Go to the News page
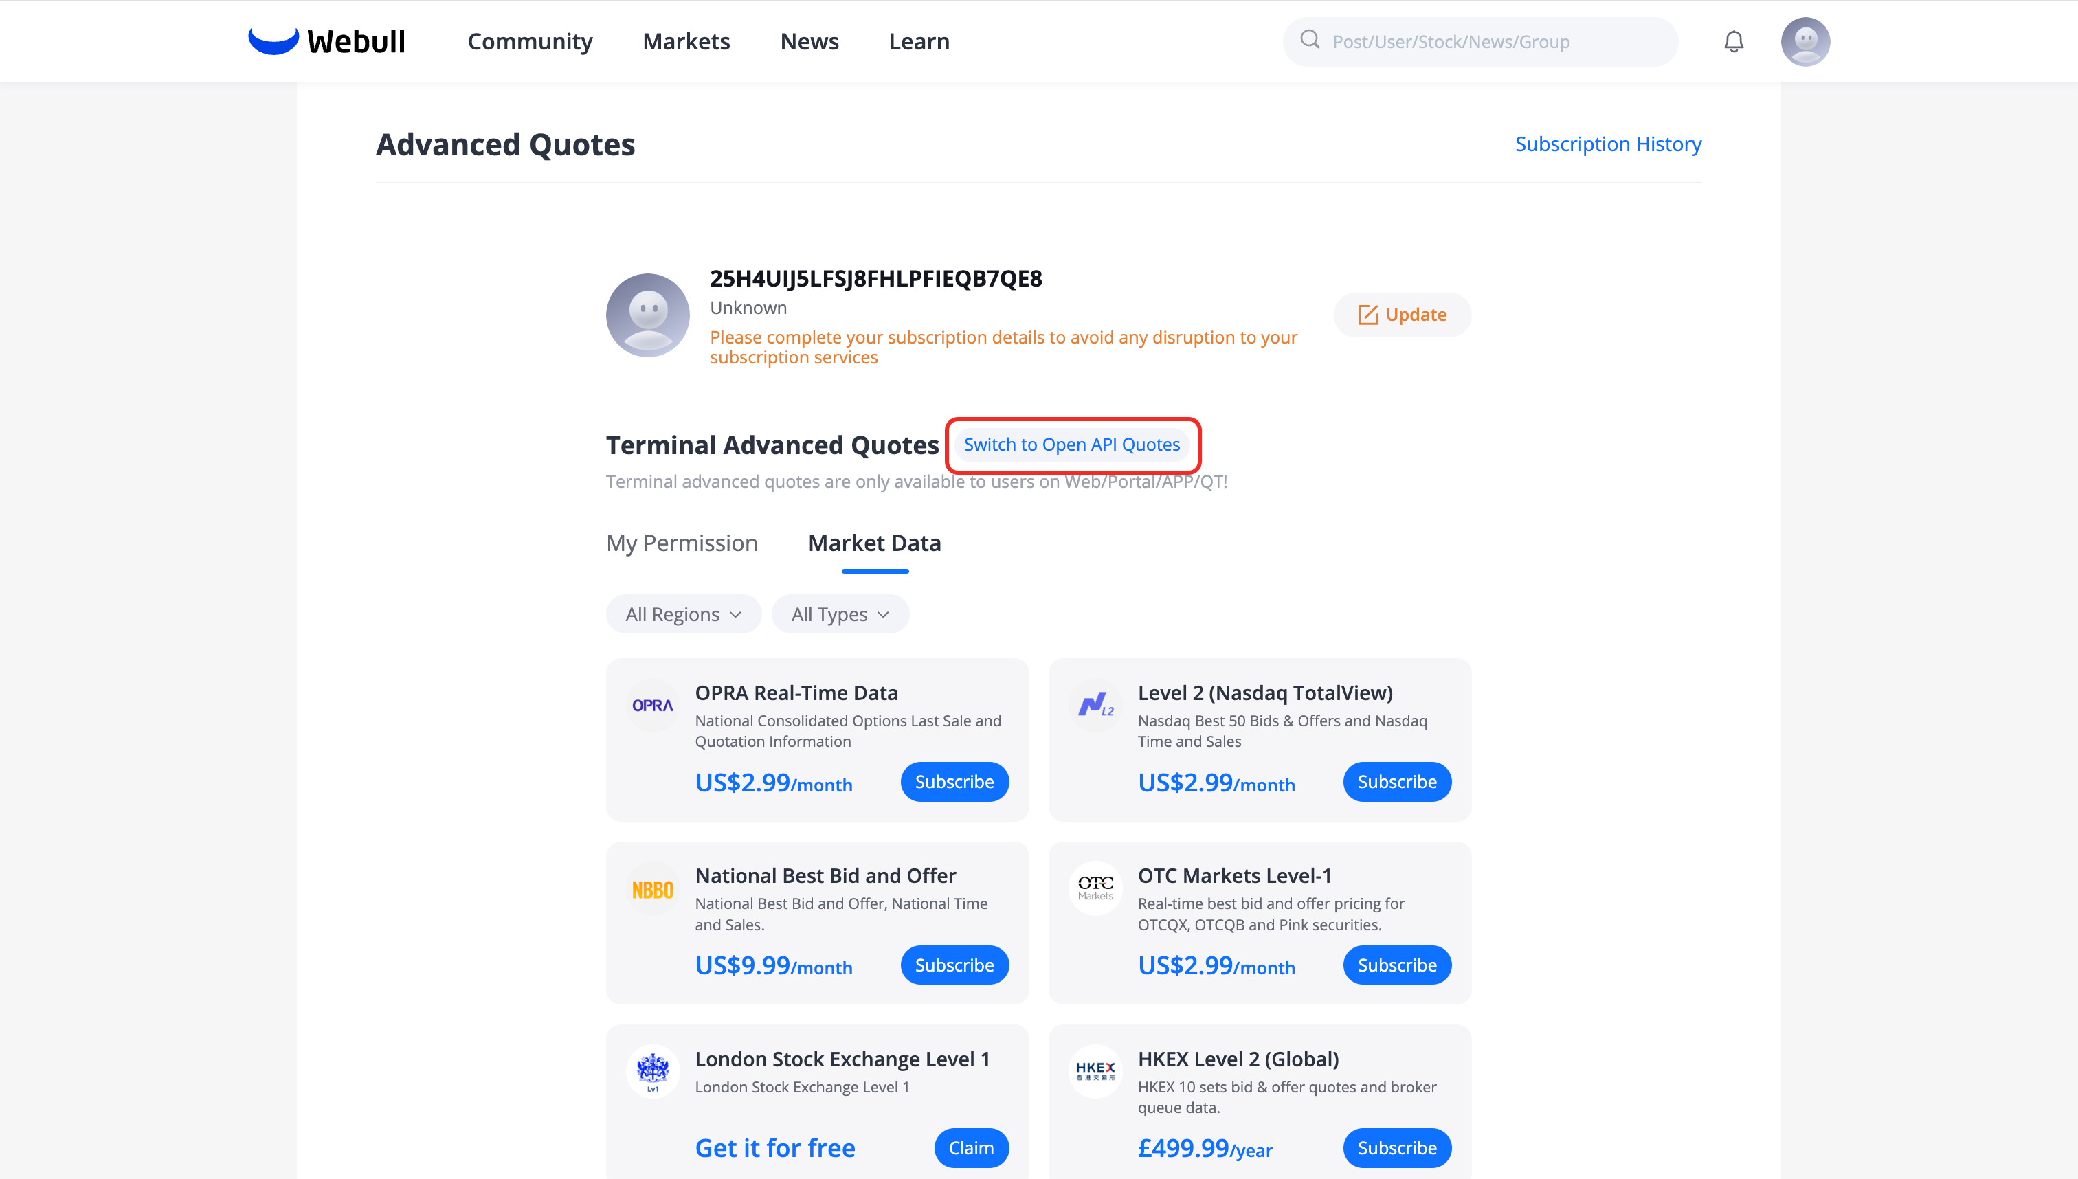The width and height of the screenshot is (2078, 1179). click(809, 41)
